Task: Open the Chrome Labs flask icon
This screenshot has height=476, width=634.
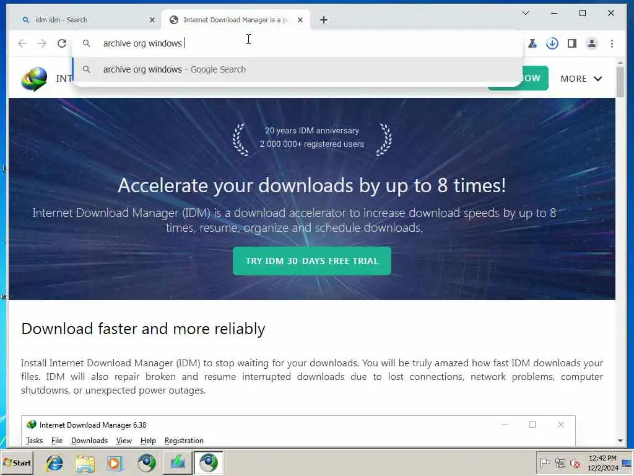Action: (x=532, y=43)
